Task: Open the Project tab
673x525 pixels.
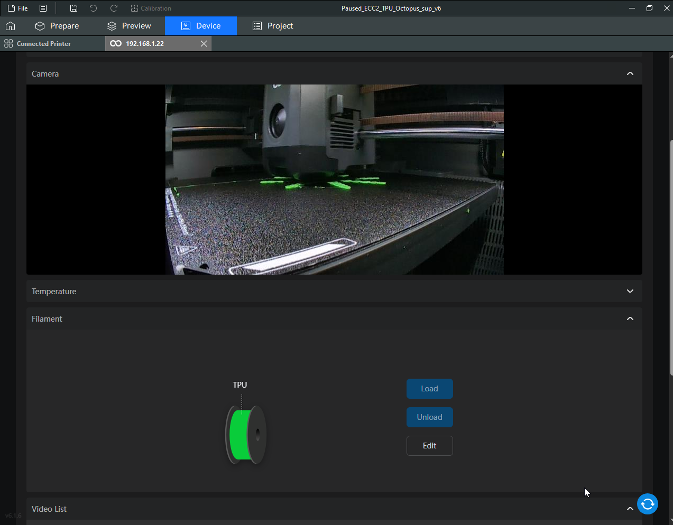Action: pyautogui.click(x=273, y=26)
